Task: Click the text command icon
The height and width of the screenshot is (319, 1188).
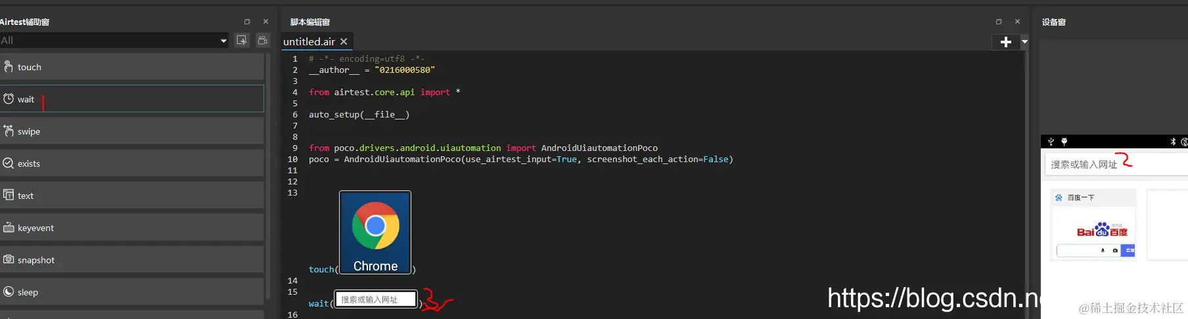Action: [x=9, y=195]
